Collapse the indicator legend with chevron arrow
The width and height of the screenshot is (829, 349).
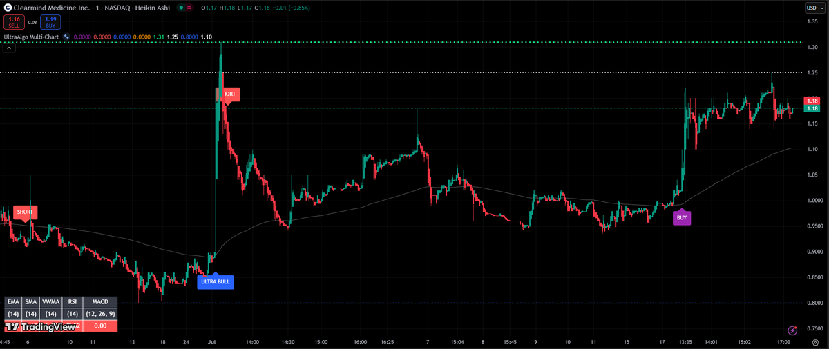[x=9, y=48]
